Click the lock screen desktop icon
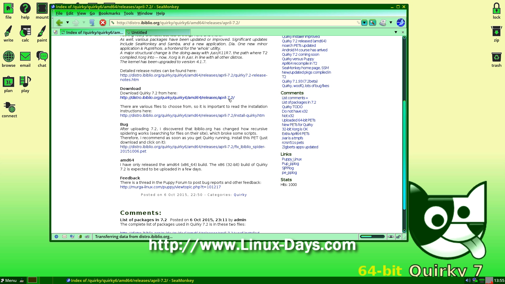This screenshot has height=284, width=505. pyautogui.click(x=496, y=11)
